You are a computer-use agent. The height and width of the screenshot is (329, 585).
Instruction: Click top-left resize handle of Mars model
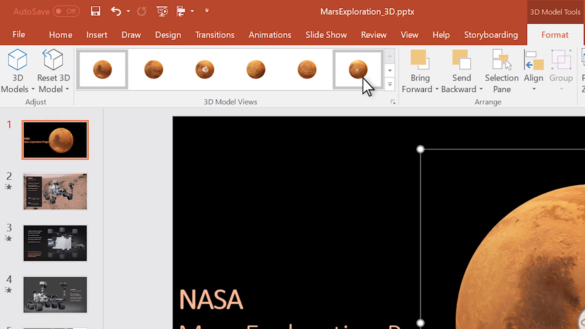420,149
